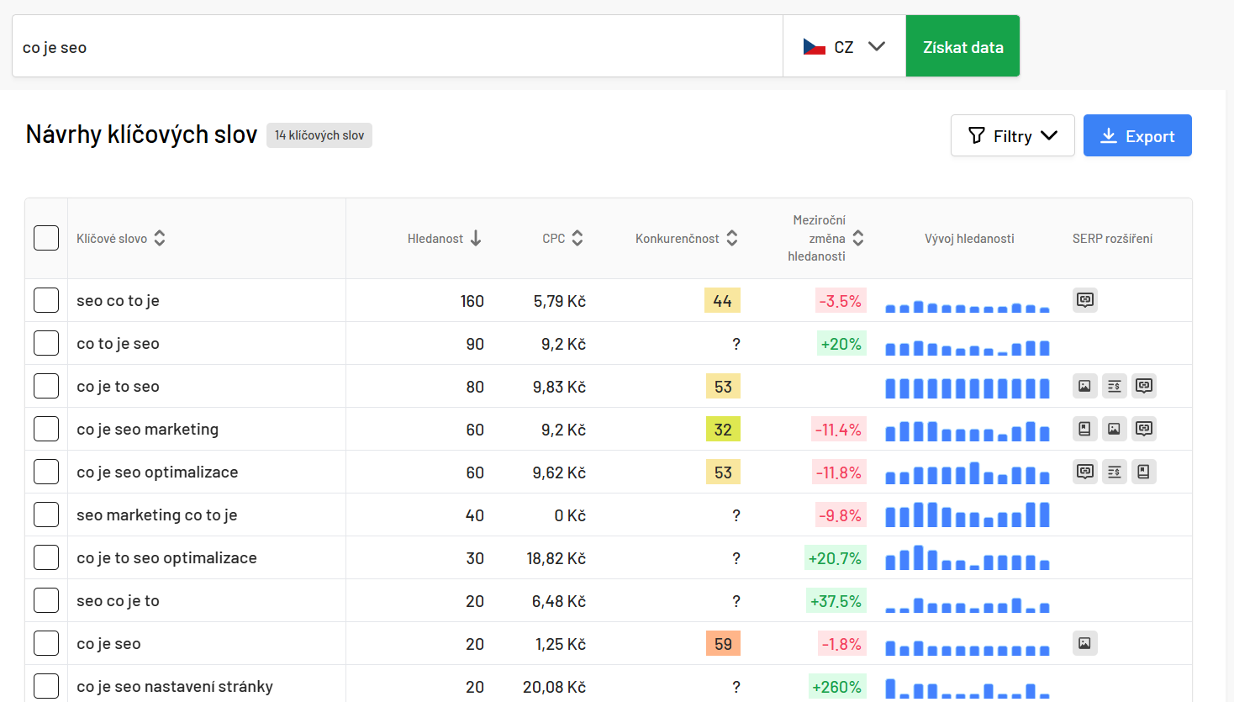The image size is (1234, 702).
Task: Click image SERP icon for 'co je to seo'
Action: pos(1084,386)
